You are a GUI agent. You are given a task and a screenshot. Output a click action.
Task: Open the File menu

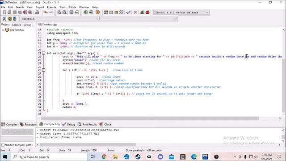pos(3,7)
